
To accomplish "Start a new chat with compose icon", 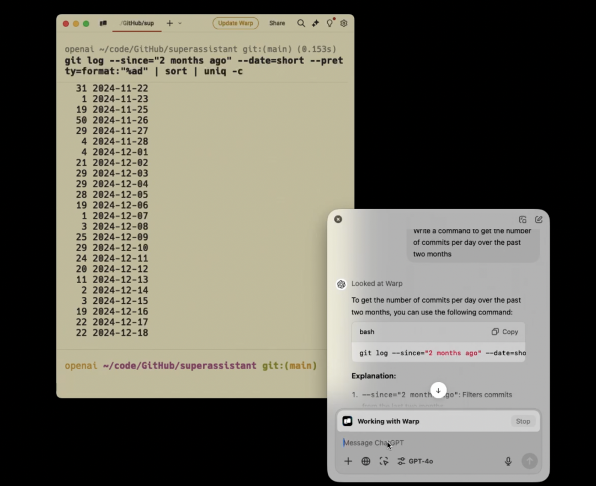I will tap(539, 220).
